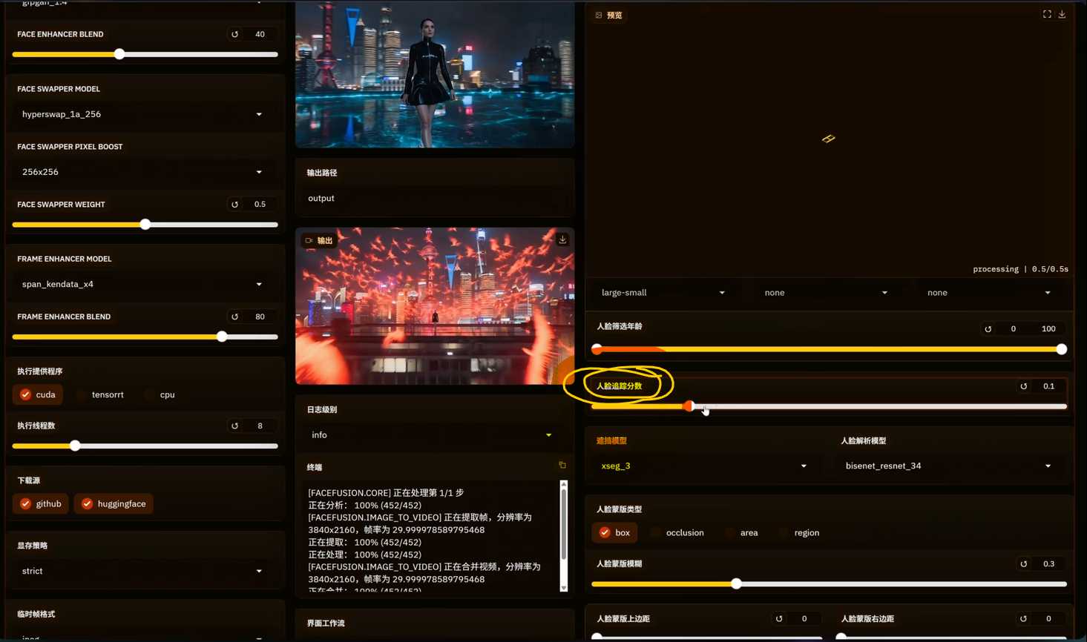This screenshot has width=1087, height=642.
Task: Edit the Face Swapper Weight number 0.5
Action: tap(260, 205)
